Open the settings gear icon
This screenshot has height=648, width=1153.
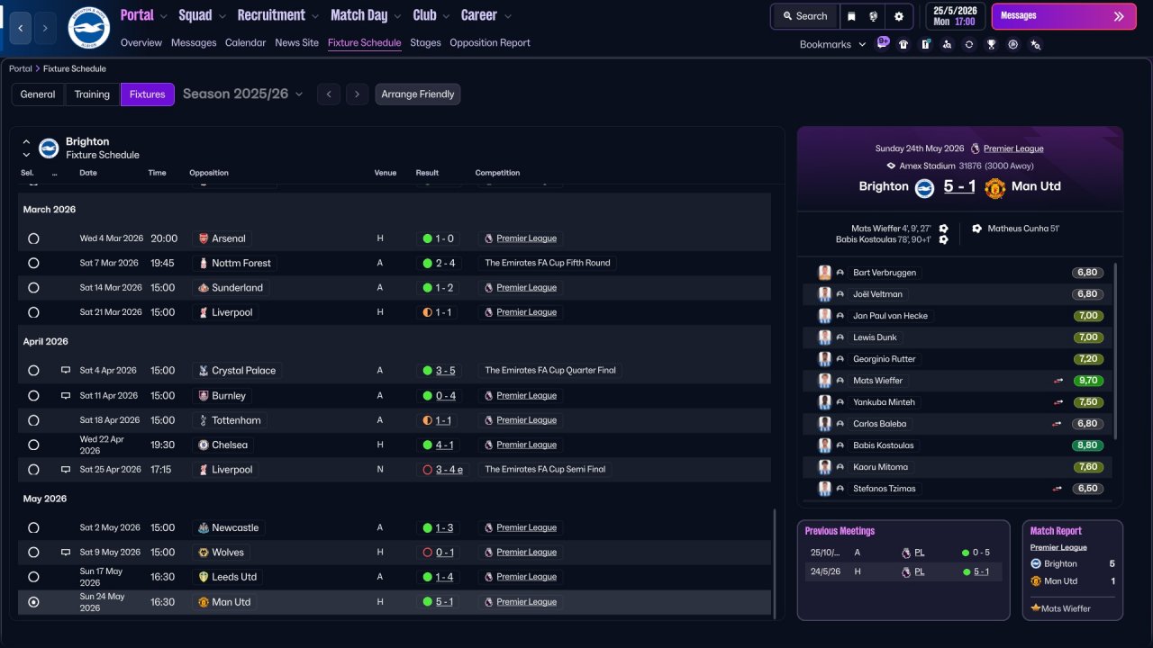[x=899, y=16]
